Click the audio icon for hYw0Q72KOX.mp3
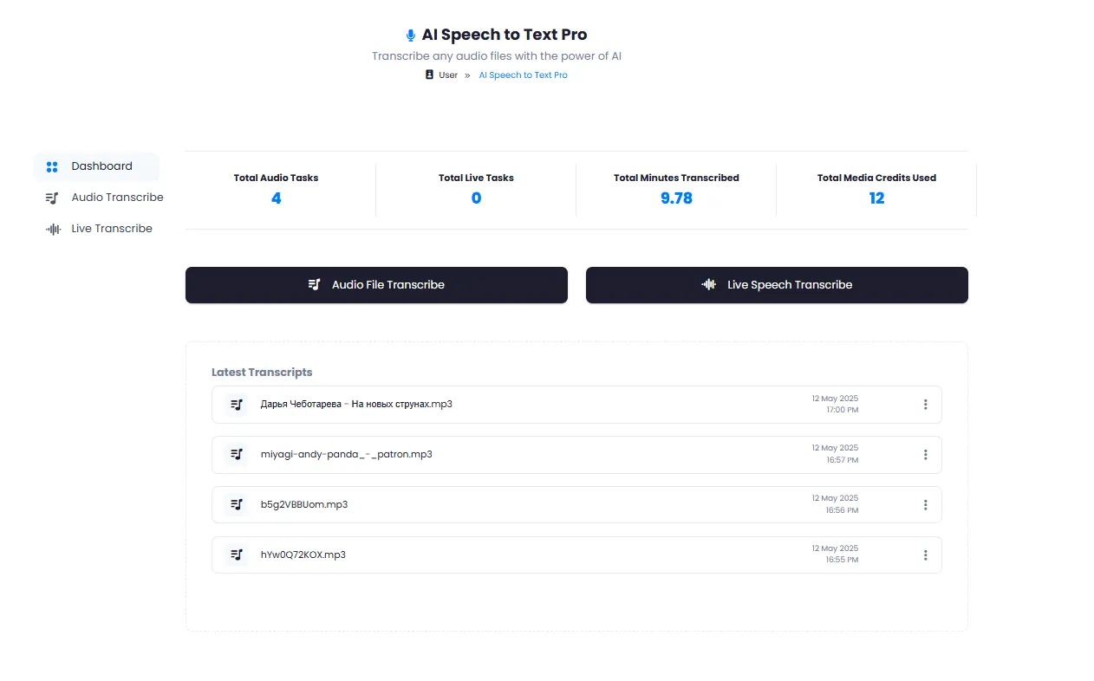 click(237, 555)
